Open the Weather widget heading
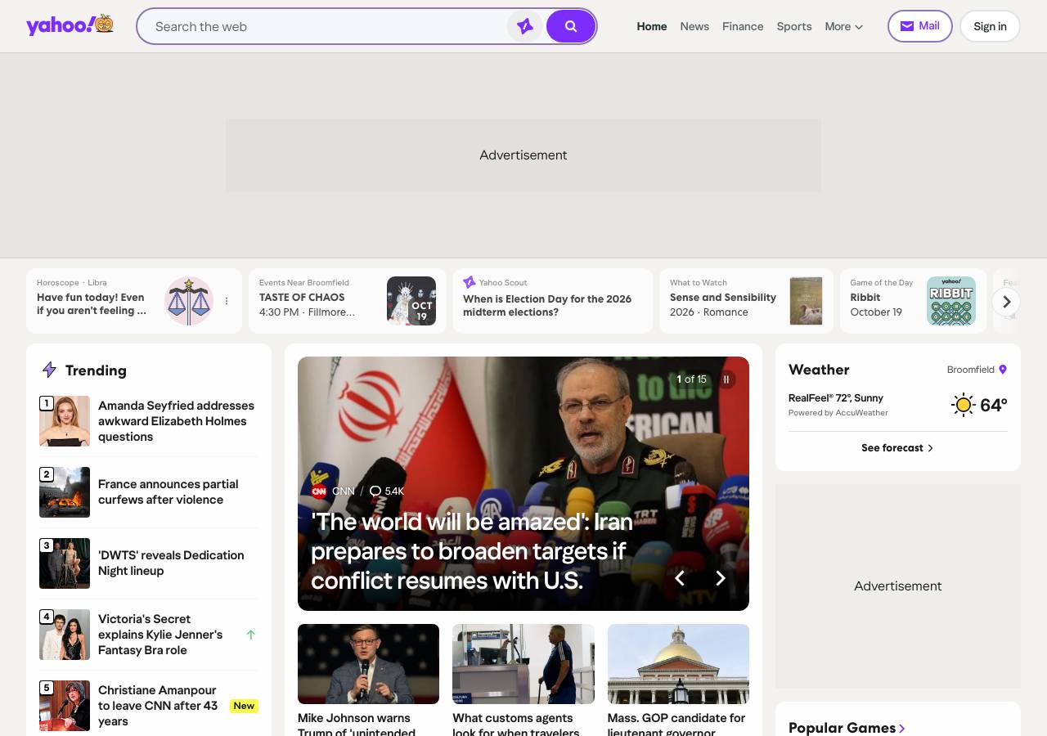Screen dimensions: 1047x736 click(x=819, y=370)
